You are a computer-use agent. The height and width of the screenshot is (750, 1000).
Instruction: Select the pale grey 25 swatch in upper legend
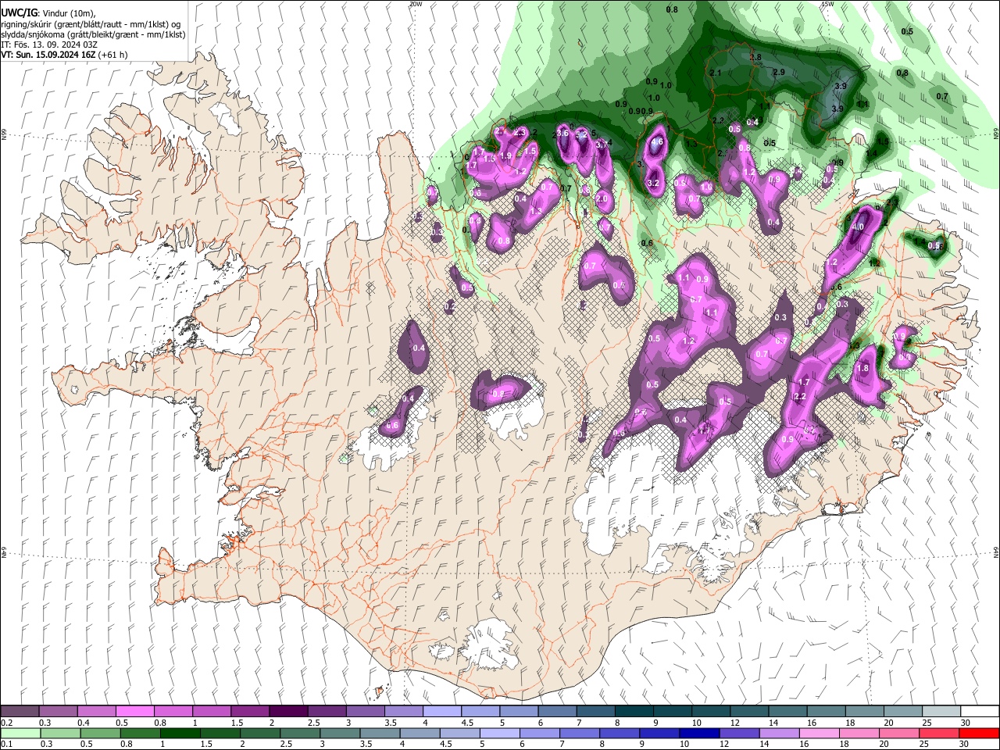(x=941, y=712)
